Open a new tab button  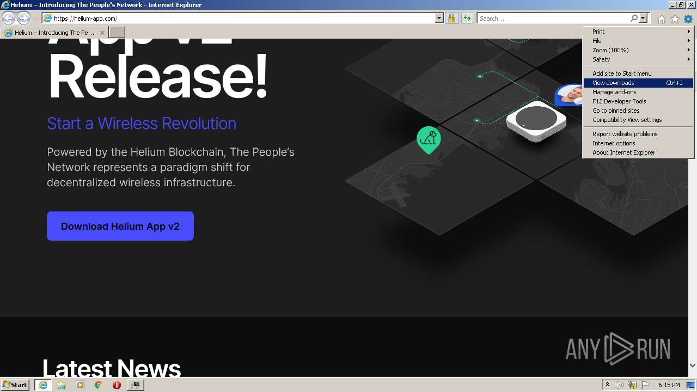(x=117, y=33)
